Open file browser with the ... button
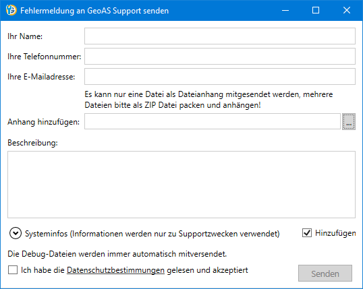Screen dimensions: 363x289 click(x=349, y=122)
